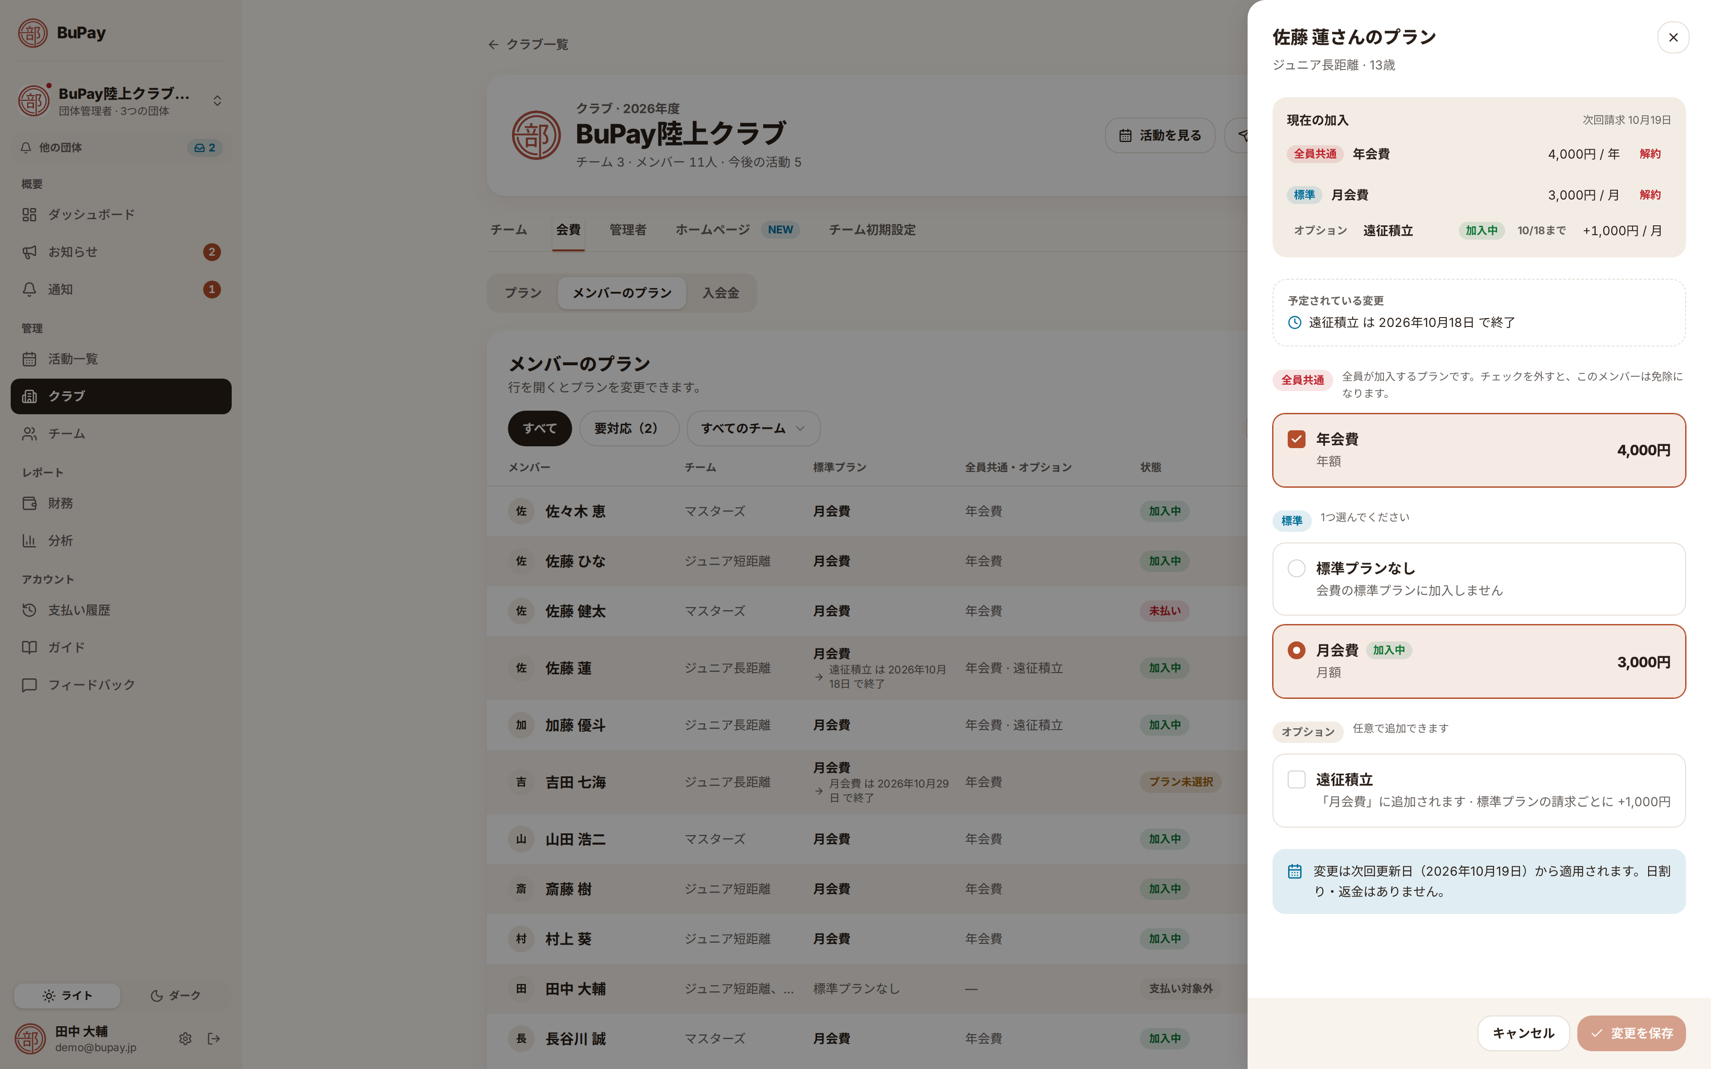Click the 活動一覧 calendar icon
The height and width of the screenshot is (1069, 1711).
tap(29, 359)
